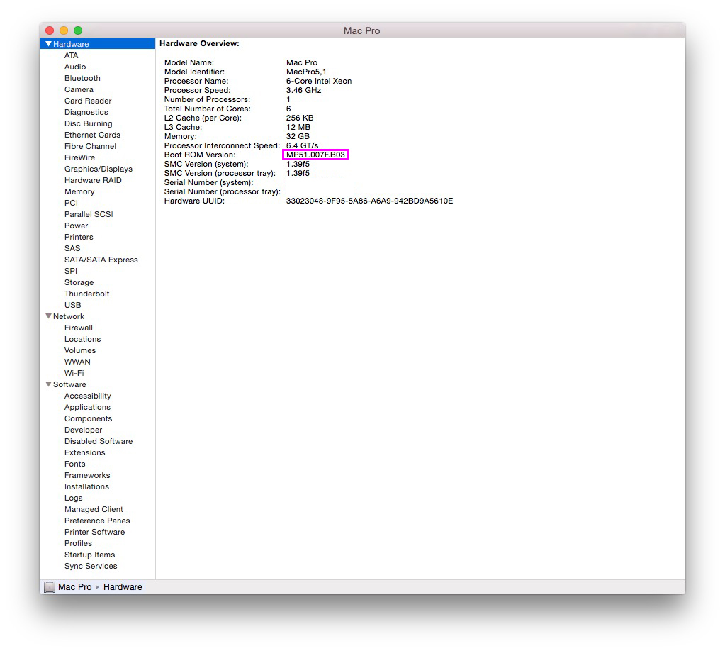Select WWAN in the sidebar
The height and width of the screenshot is (651, 725).
(x=77, y=362)
